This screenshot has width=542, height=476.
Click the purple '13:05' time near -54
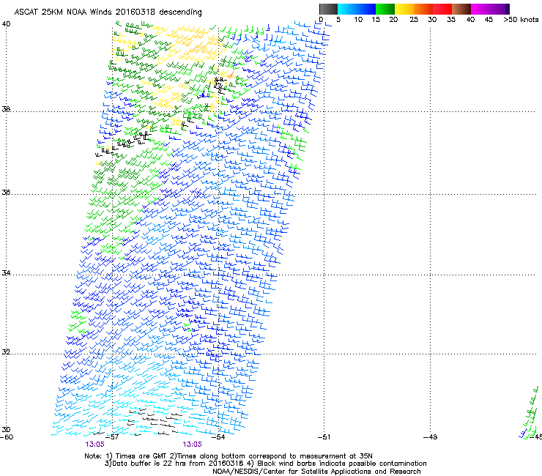click(192, 445)
